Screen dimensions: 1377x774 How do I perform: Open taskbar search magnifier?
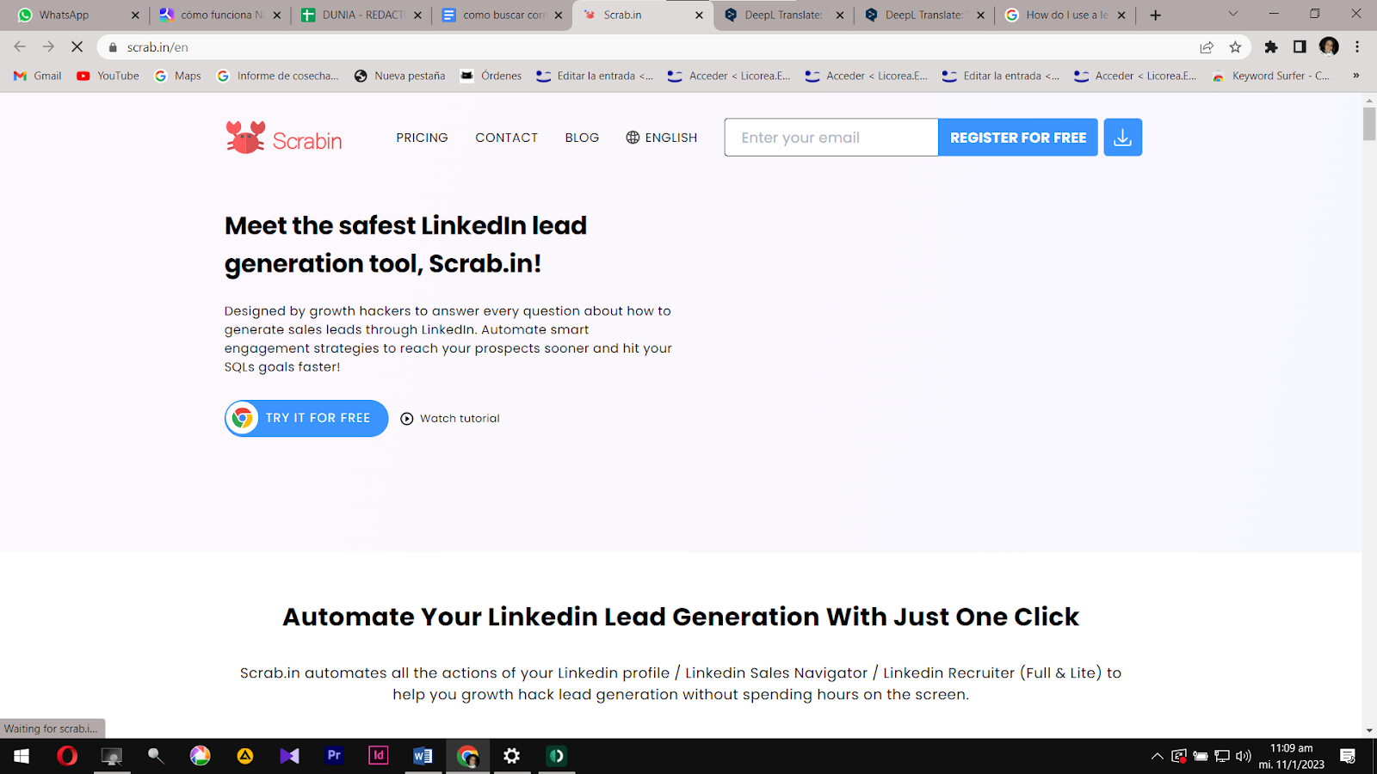[156, 756]
